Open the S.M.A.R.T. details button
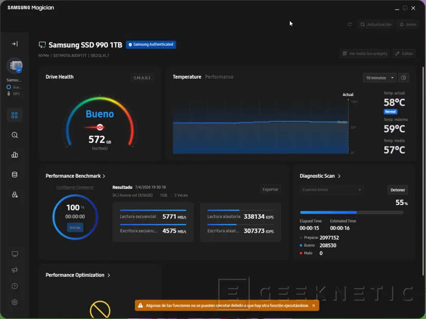Image resolution: width=426 pixels, height=319 pixels. tap(142, 78)
